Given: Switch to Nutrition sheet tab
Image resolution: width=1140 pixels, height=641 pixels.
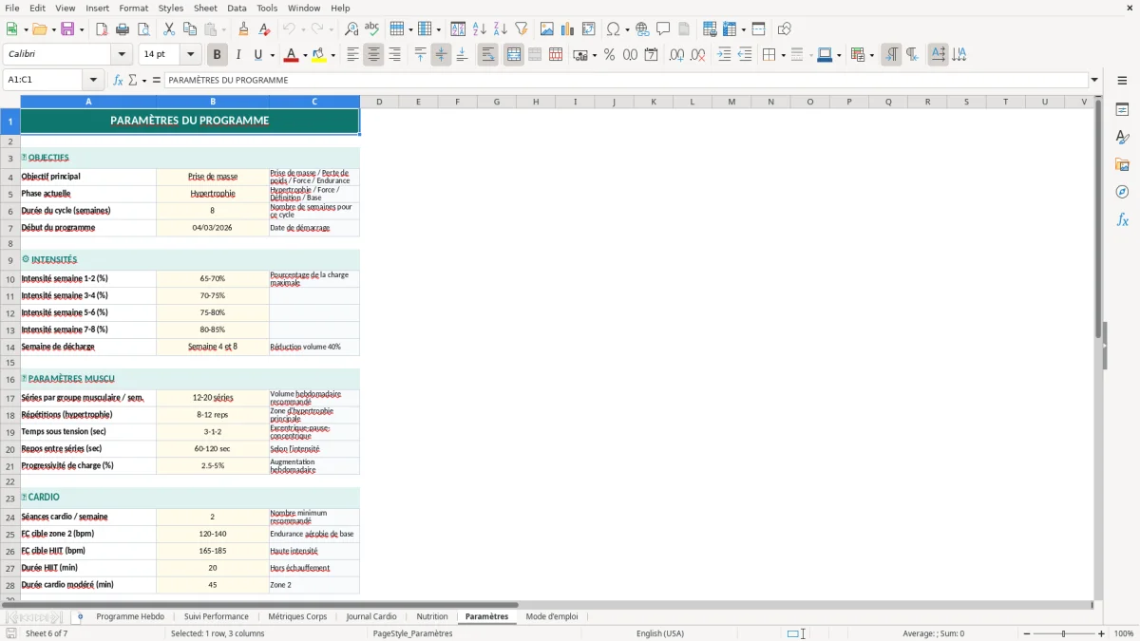Looking at the screenshot, I should [432, 616].
